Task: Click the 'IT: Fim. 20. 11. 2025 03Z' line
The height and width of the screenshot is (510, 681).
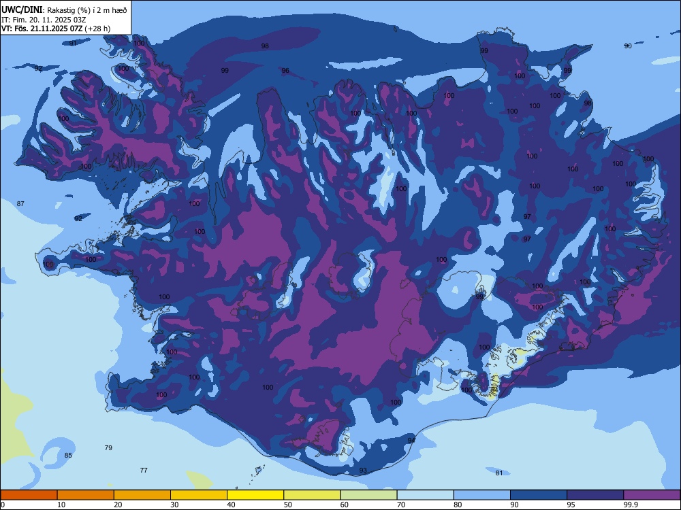Action: pyautogui.click(x=44, y=20)
